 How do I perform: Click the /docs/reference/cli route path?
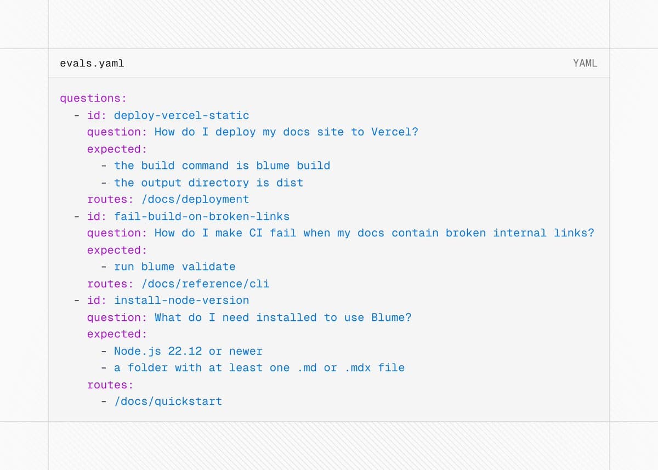(x=205, y=284)
